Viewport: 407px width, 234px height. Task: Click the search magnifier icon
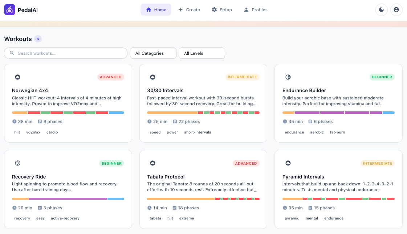(x=12, y=53)
